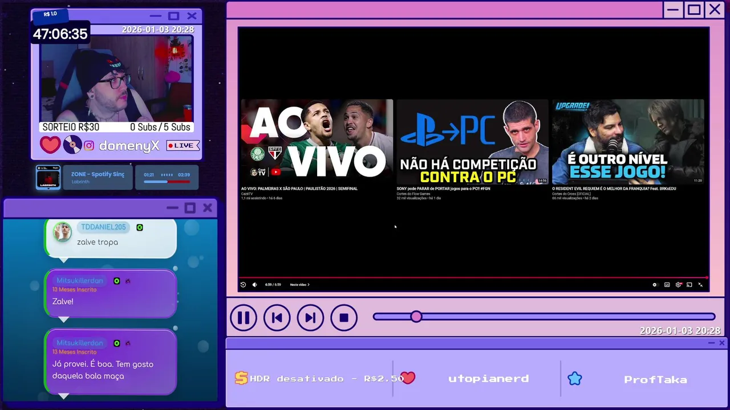Click the 'AO VIVO: PALMEIRAS X SÃO PAULO' title
The width and height of the screenshot is (730, 410).
[299, 188]
